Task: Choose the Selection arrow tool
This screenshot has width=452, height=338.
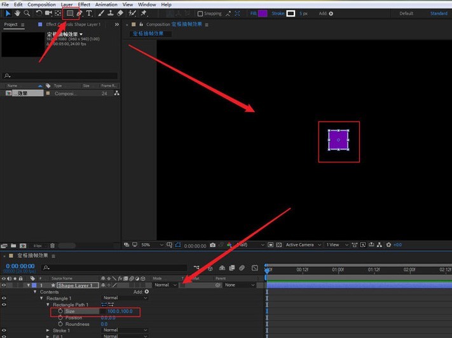Action: 7,13
